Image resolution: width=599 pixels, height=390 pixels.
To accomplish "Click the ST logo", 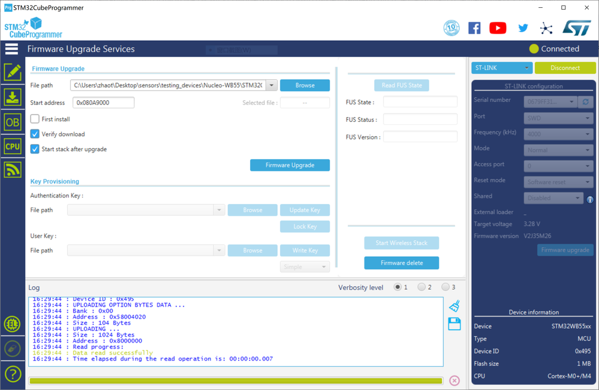I will (577, 28).
